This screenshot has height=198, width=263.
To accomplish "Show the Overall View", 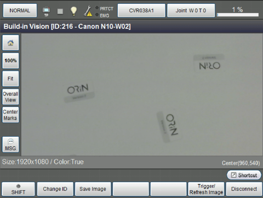I will (x=11, y=97).
